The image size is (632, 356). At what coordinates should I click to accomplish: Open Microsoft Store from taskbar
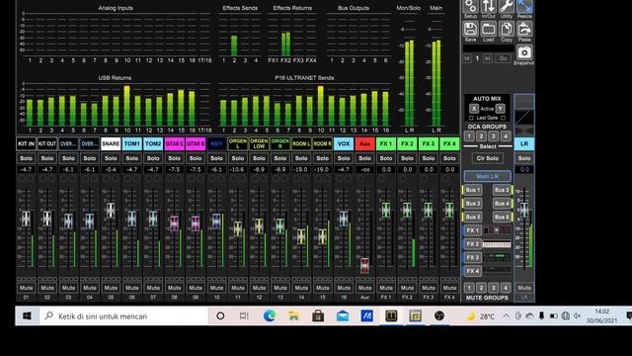[x=318, y=316]
